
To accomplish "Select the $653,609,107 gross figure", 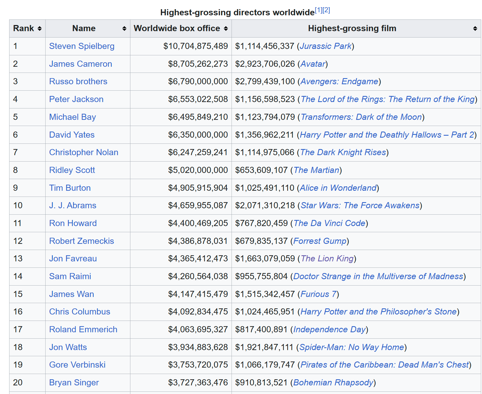I will [261, 170].
